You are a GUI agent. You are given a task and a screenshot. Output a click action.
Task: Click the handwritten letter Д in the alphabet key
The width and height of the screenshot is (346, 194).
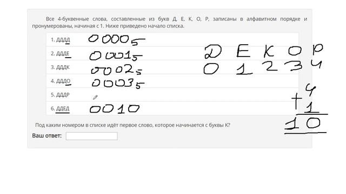pos(212,52)
